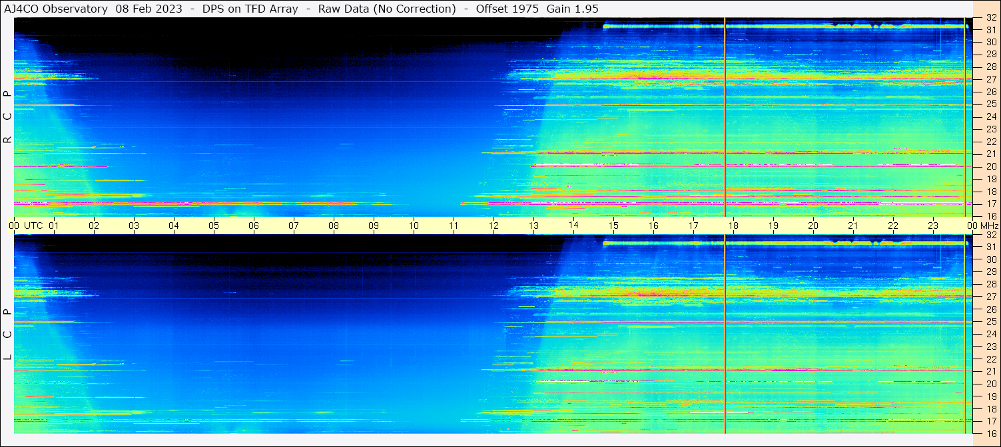1001x447 pixels.
Task: Click the 20 MHz tick label of the LCP panel
Action: (990, 384)
